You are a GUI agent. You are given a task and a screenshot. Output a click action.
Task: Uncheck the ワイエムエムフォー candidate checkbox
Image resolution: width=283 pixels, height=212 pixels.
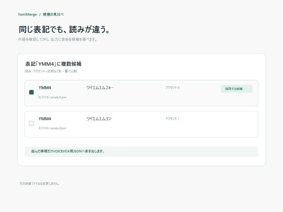[32, 92]
